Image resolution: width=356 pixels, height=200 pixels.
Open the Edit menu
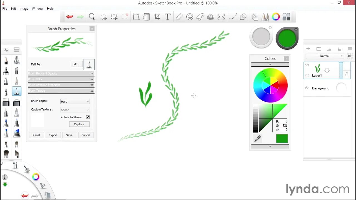[13, 9]
